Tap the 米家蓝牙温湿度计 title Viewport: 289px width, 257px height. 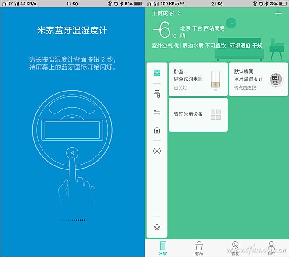(72, 30)
